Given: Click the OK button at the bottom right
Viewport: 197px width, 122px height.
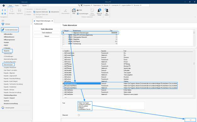Looking at the screenshot, I should coord(190,120).
